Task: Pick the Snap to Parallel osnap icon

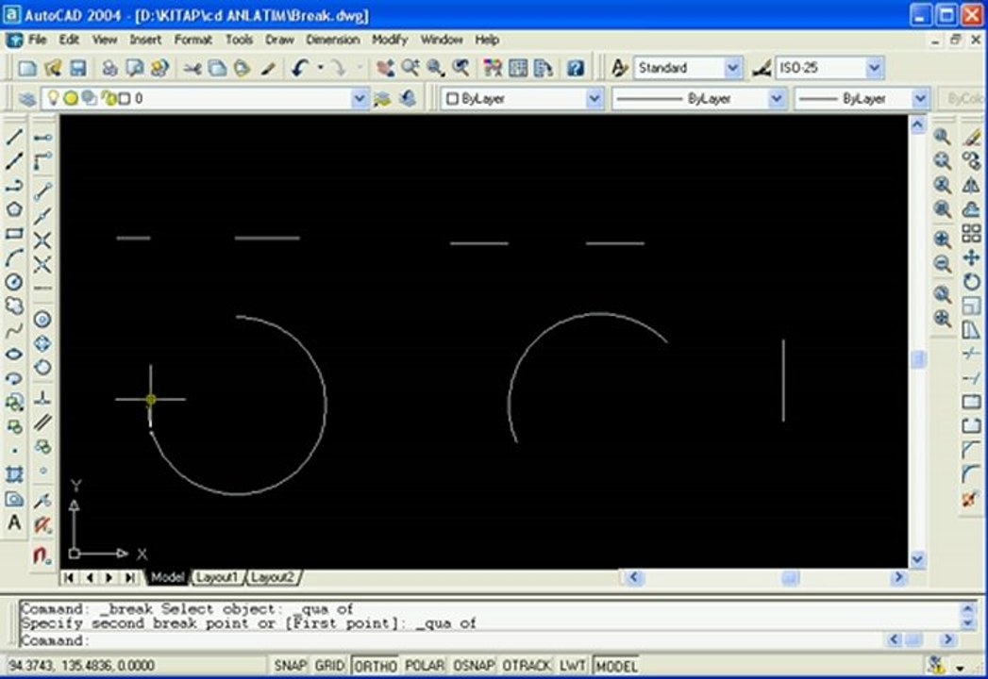Action: pyautogui.click(x=42, y=422)
